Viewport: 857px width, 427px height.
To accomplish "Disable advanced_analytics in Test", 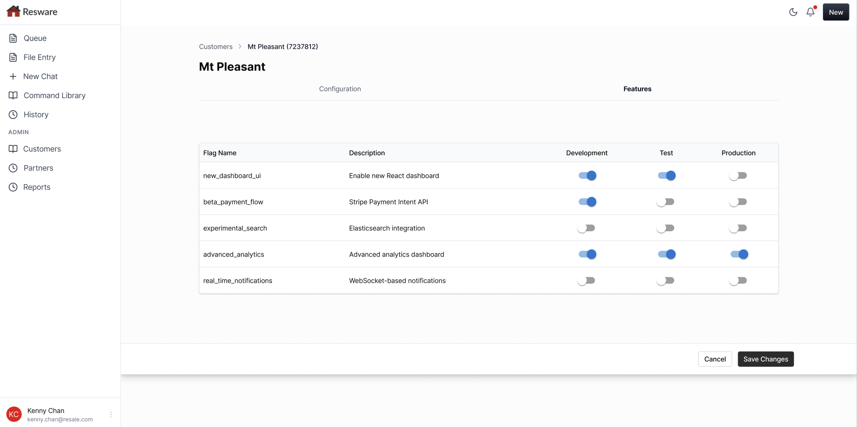I will pos(666,254).
